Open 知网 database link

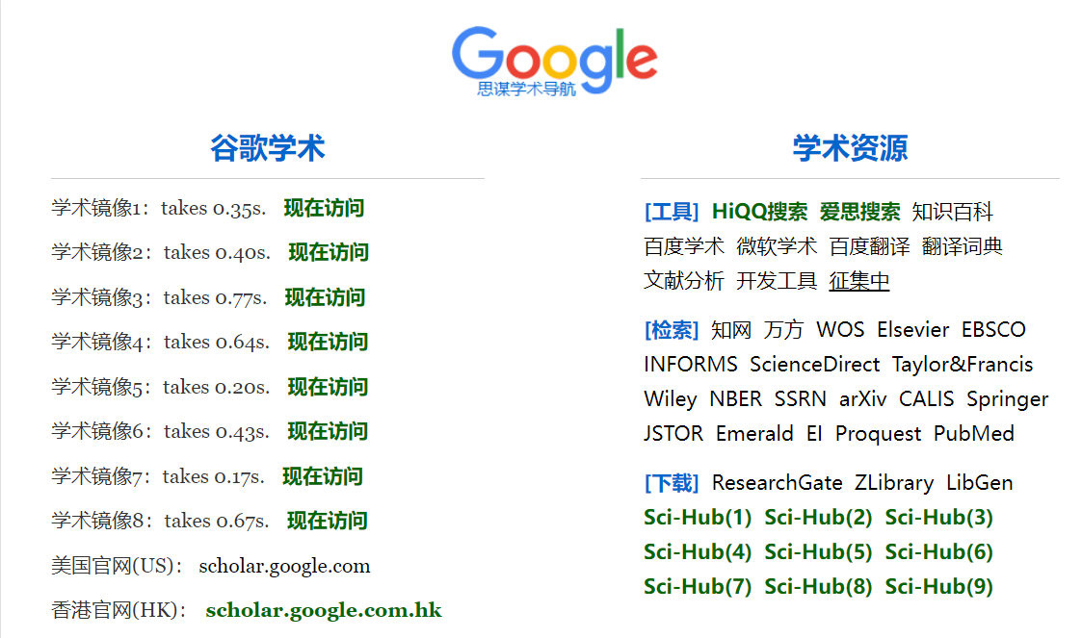pos(730,330)
